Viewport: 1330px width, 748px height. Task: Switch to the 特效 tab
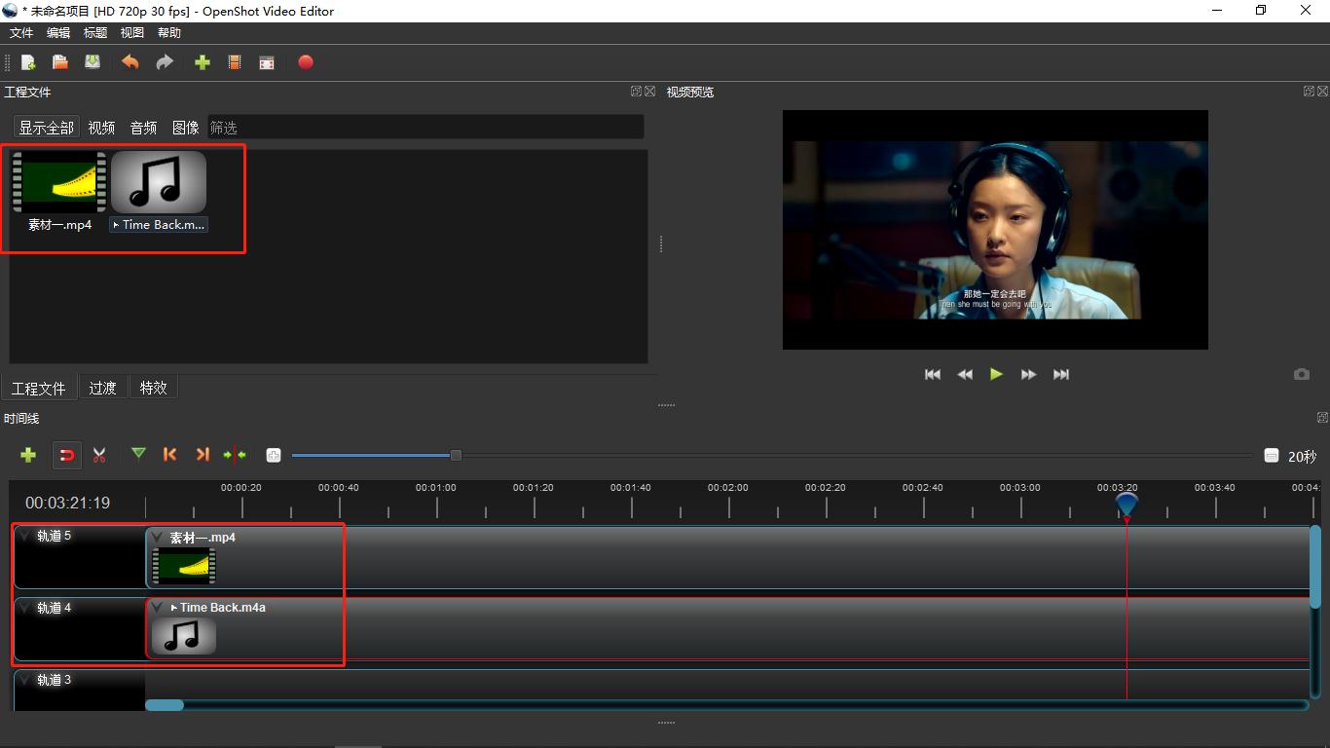(153, 388)
